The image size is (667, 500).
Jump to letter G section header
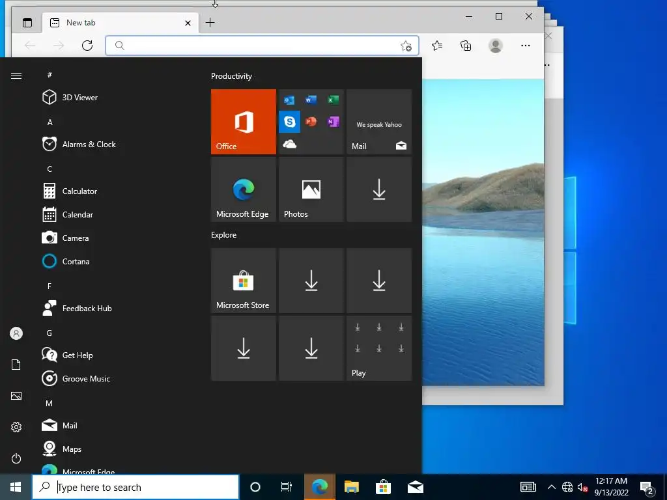coord(50,333)
